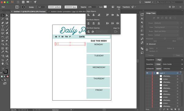Toggle the Preview checkbox in Image Trace
This screenshot has height=111, width=184.
point(147,55)
